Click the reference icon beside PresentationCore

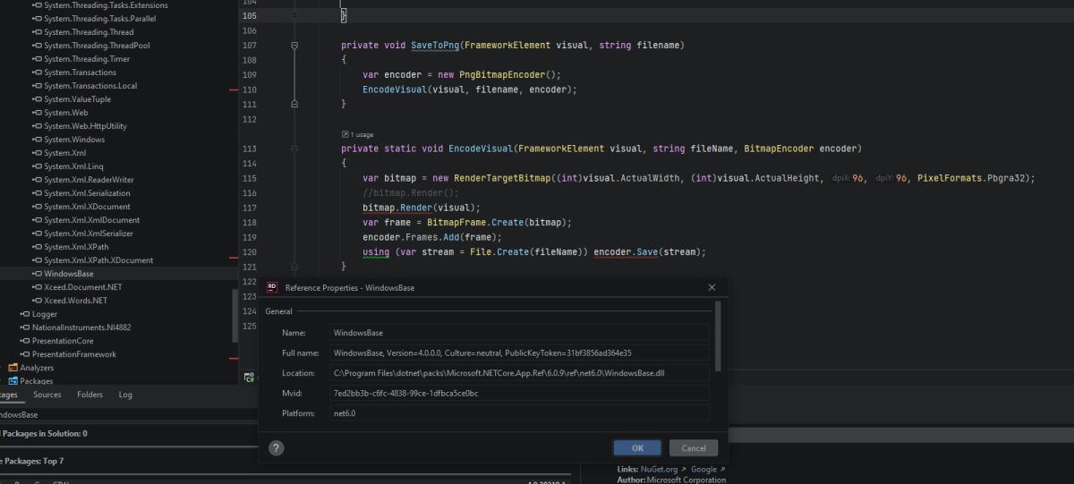pos(25,341)
